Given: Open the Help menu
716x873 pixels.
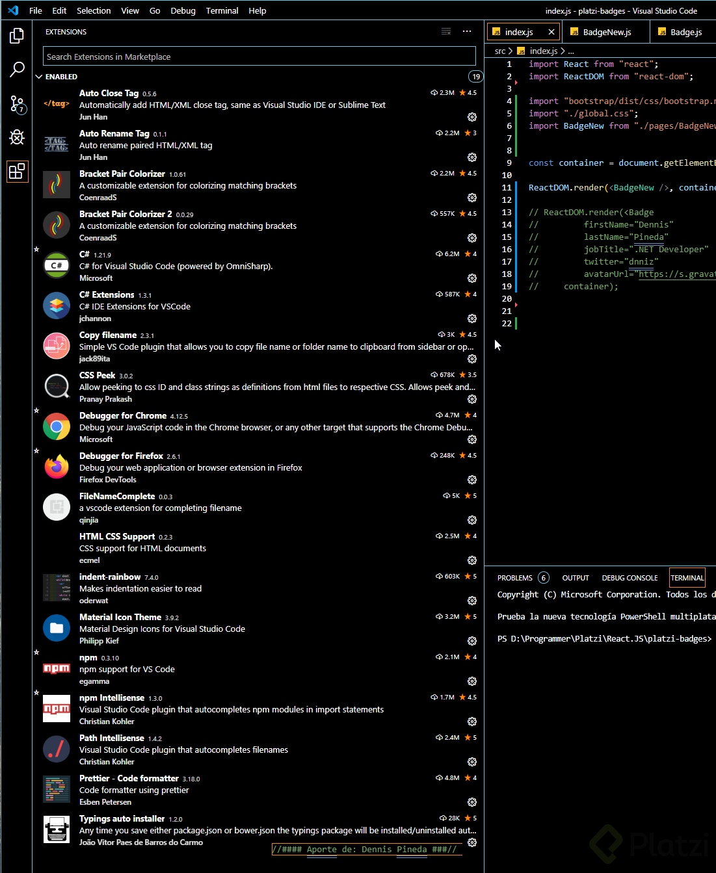Looking at the screenshot, I should [x=258, y=10].
